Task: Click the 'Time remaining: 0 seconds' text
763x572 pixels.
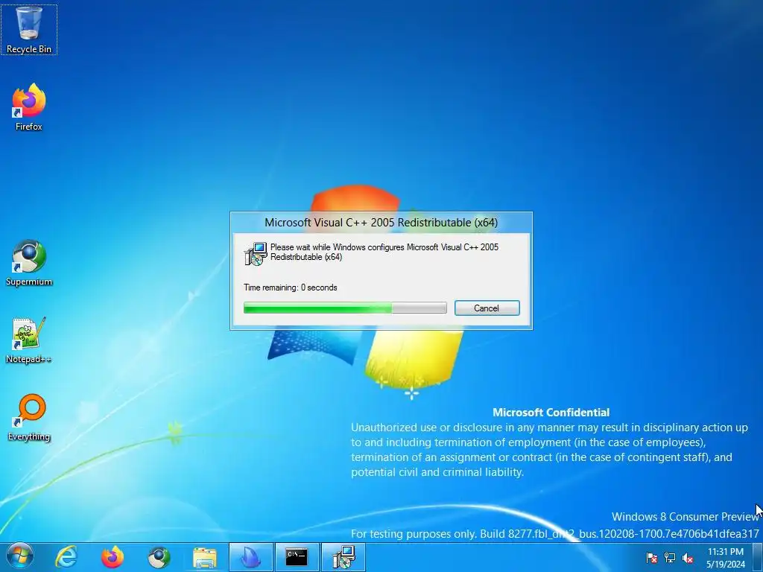Action: point(291,287)
